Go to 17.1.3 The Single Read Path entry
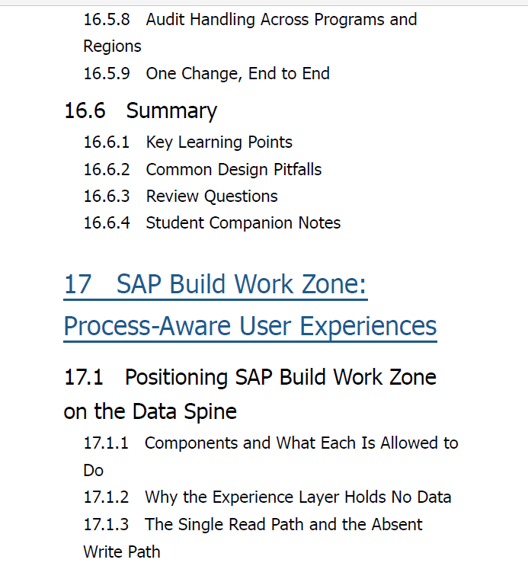Screen dimensions: 528x582 [x=253, y=524]
